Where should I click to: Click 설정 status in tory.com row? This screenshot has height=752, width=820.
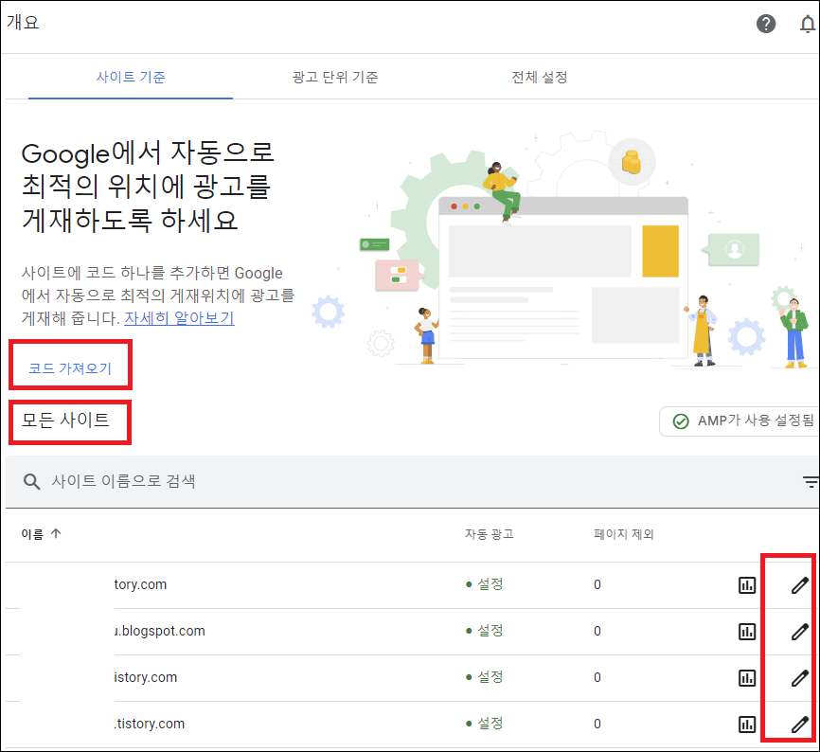point(485,584)
